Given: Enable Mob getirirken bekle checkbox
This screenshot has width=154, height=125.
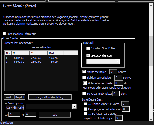Looking at the screenshot, I should pos(85,83).
